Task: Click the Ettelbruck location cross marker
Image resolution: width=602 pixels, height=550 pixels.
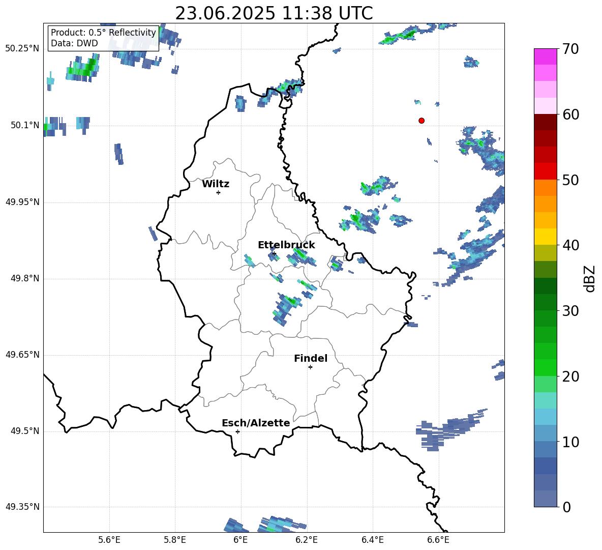Action: pos(274,254)
